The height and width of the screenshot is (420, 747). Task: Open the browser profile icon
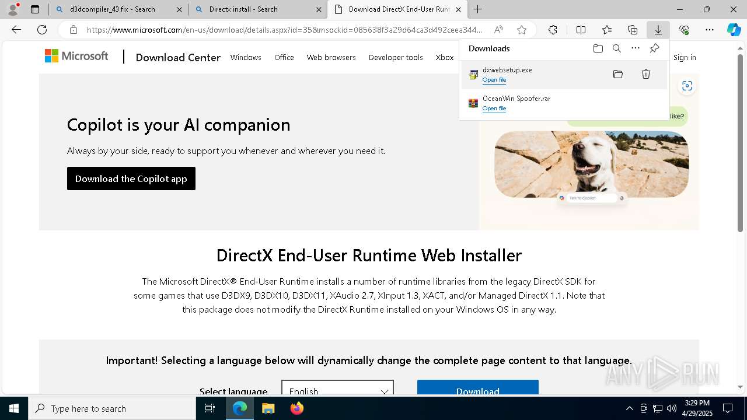[x=12, y=9]
